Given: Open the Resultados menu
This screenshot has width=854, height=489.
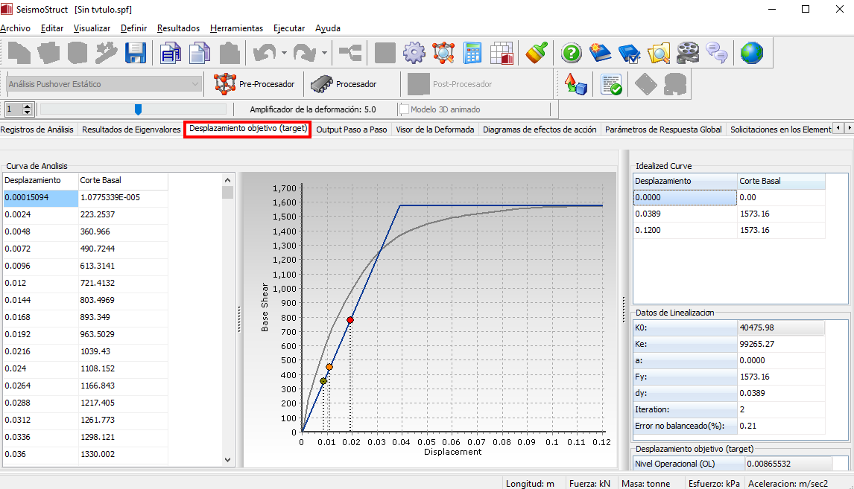Looking at the screenshot, I should (178, 28).
